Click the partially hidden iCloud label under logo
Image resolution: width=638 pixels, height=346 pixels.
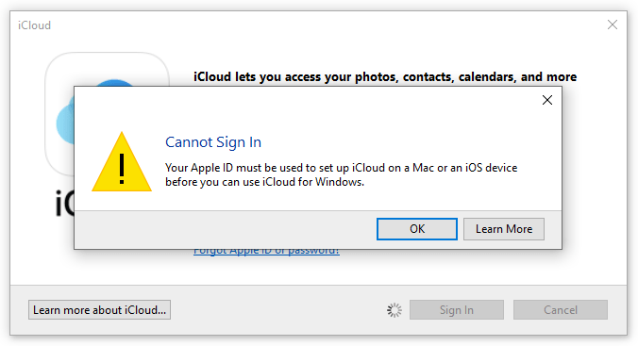tap(64, 203)
